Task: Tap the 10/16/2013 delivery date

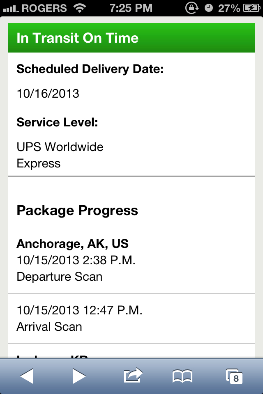Action: pyautogui.click(x=48, y=94)
